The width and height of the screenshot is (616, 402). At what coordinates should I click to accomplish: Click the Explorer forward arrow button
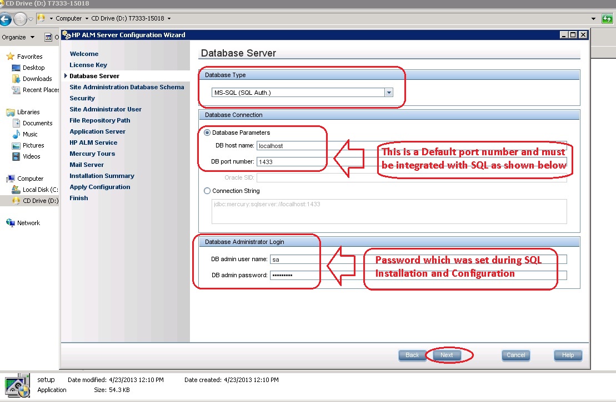pos(20,18)
